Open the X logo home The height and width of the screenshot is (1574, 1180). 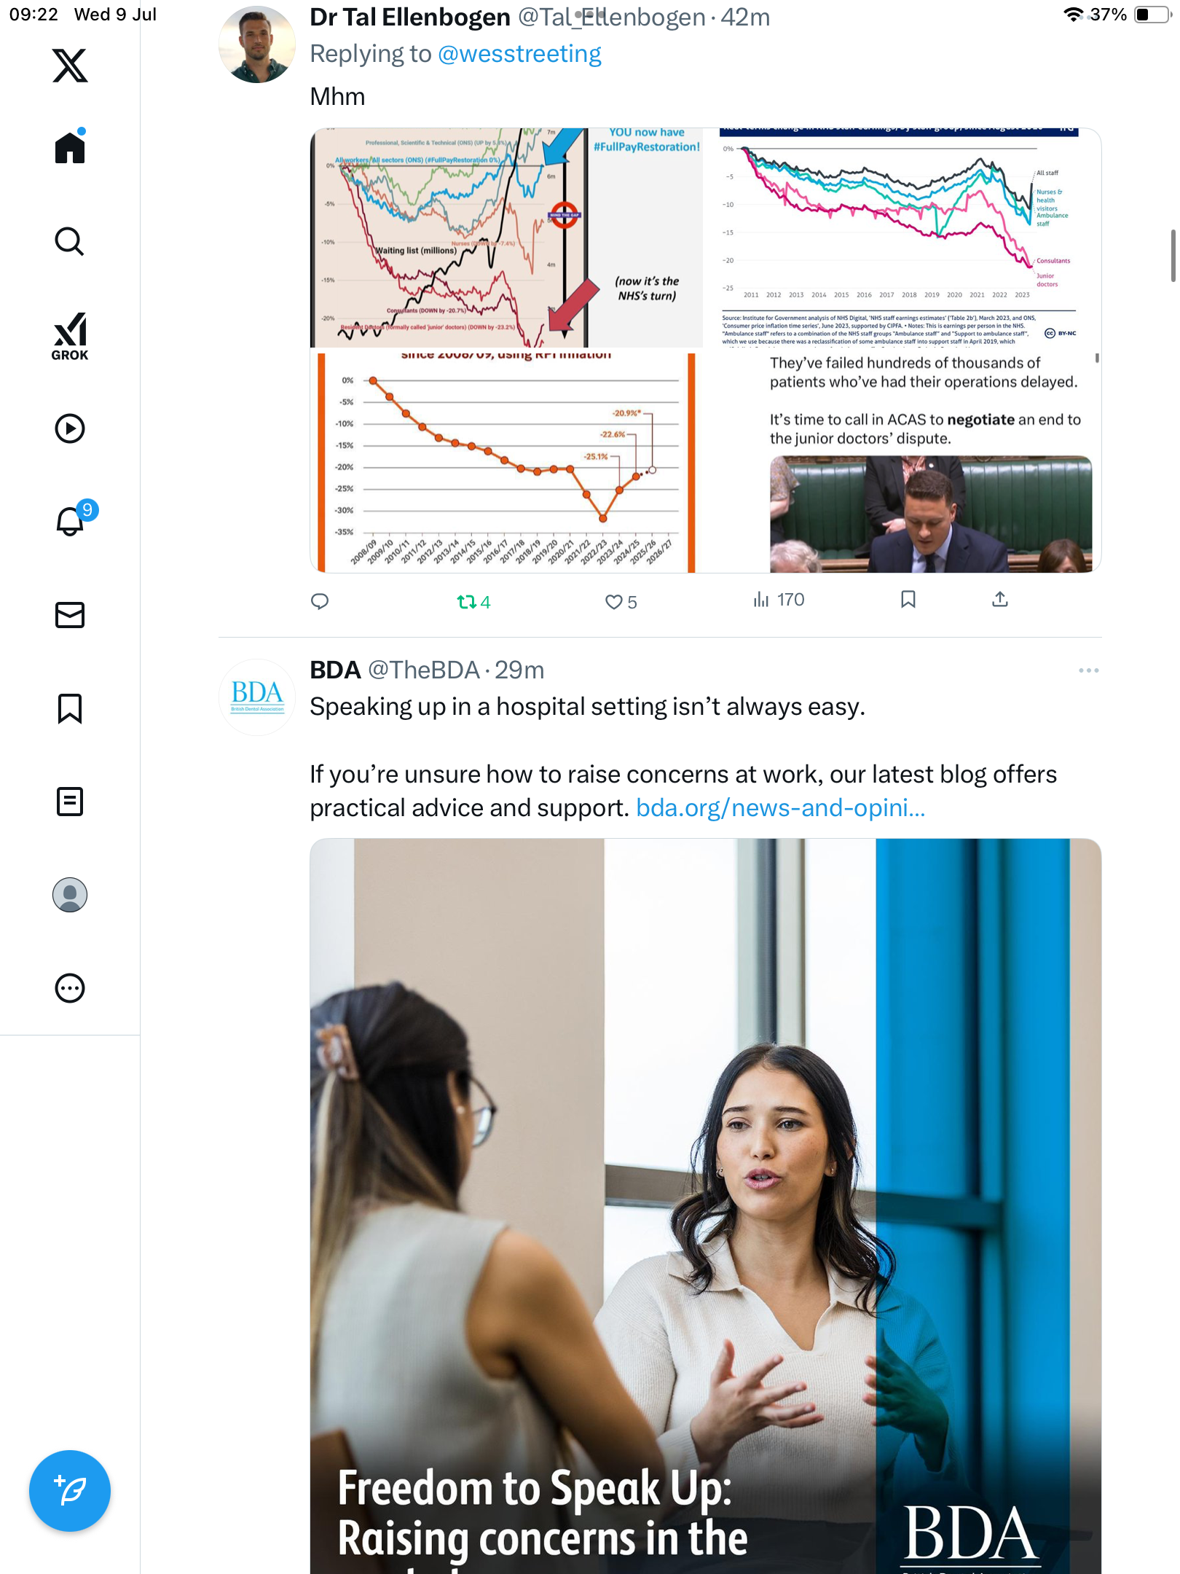pos(70,66)
